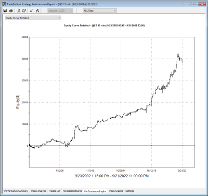
Task: Minimize the Performance Report window
Action: tap(187, 4)
